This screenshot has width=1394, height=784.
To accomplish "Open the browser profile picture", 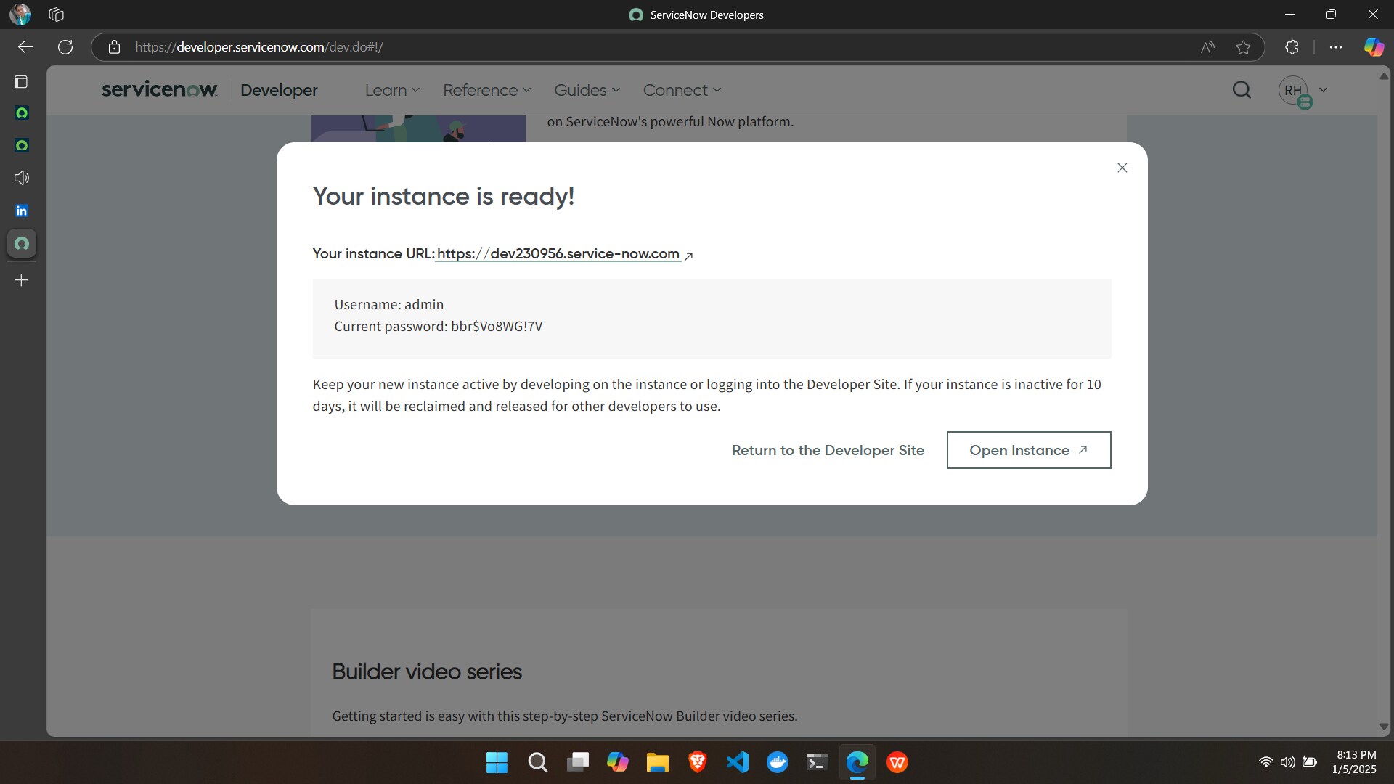I will [x=20, y=14].
